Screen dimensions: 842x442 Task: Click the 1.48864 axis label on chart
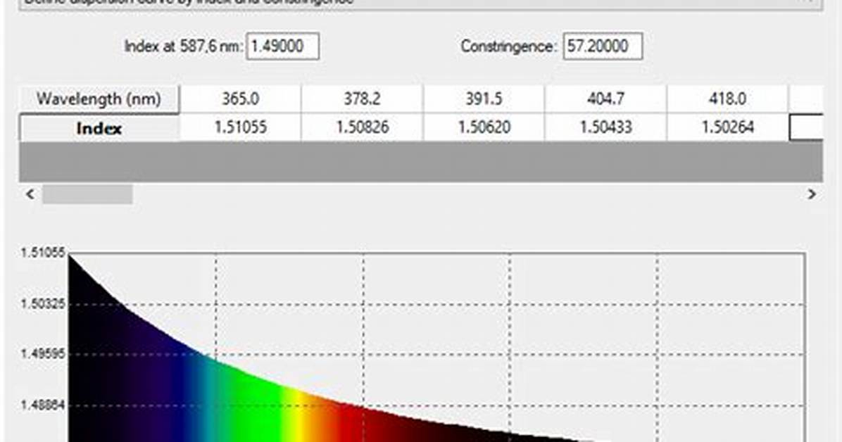pos(43,405)
